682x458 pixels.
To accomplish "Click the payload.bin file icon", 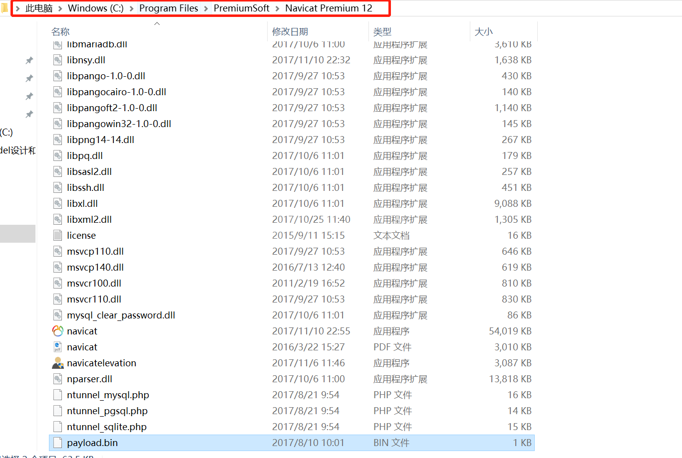I will click(58, 443).
